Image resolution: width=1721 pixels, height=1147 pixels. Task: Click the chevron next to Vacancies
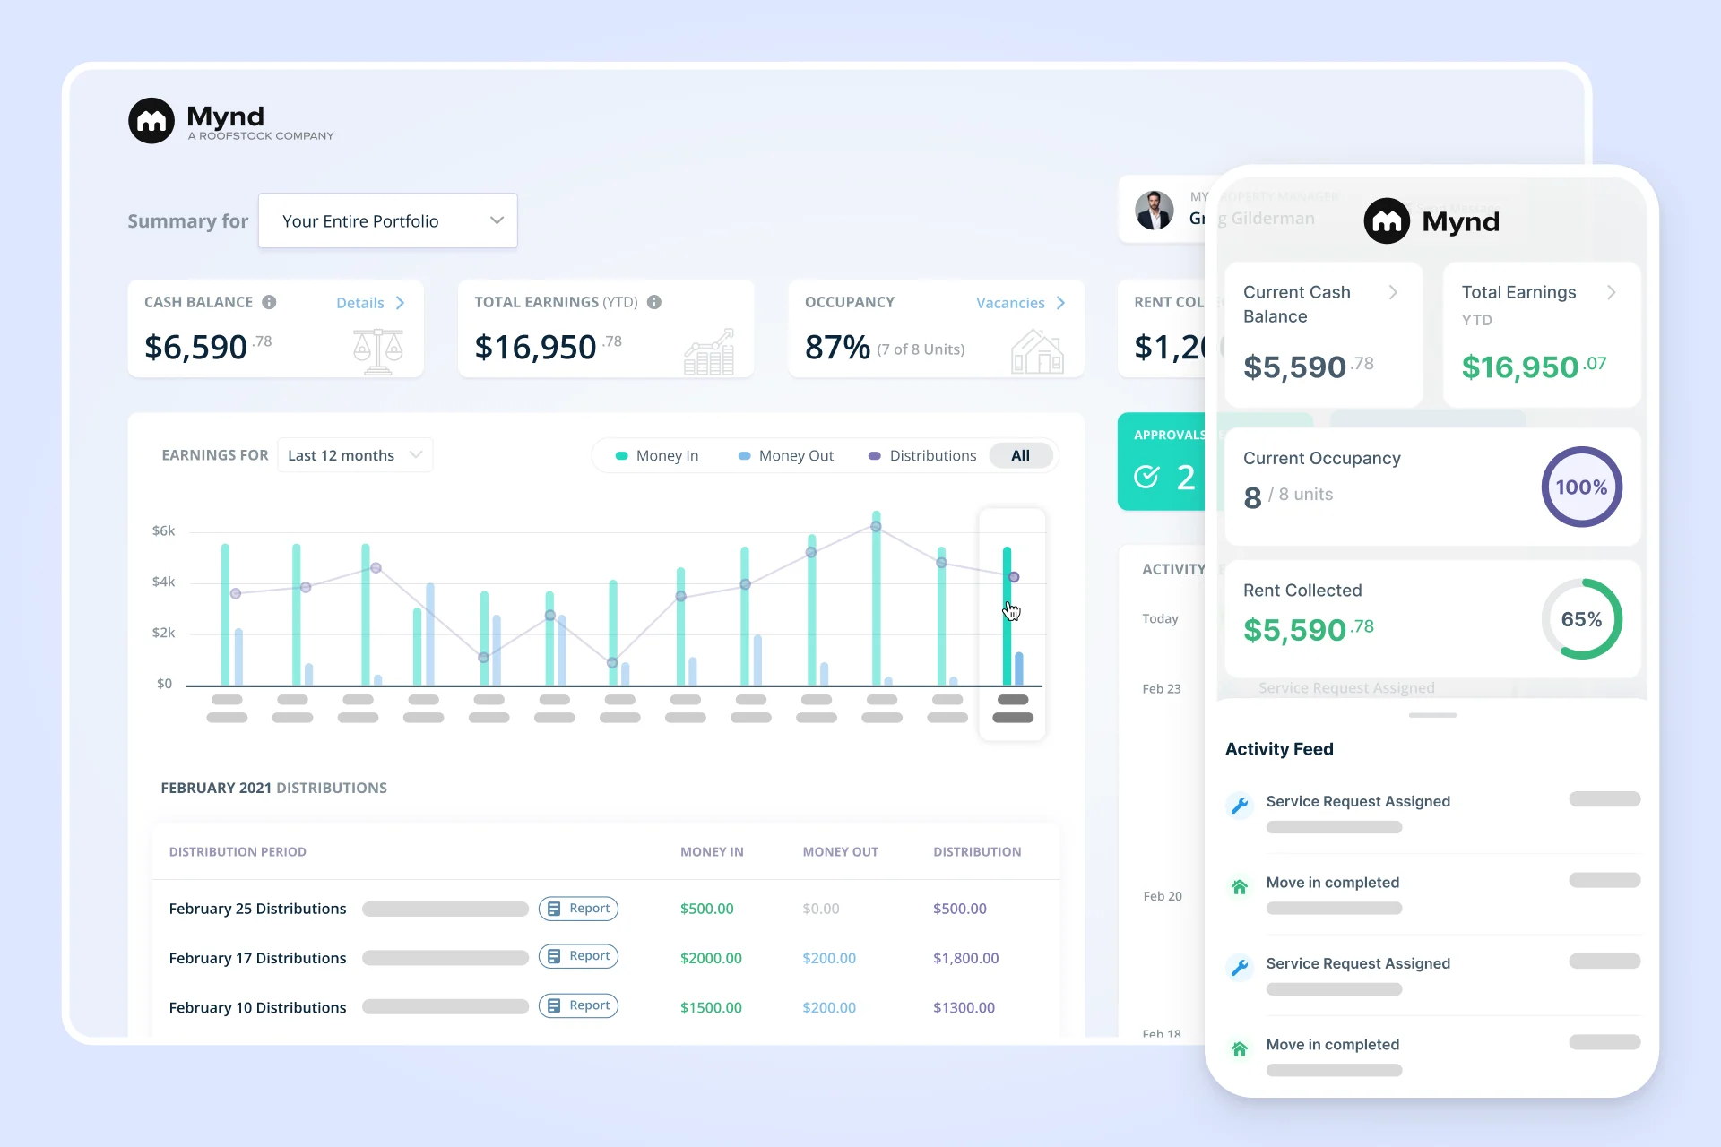pyautogui.click(x=1061, y=303)
